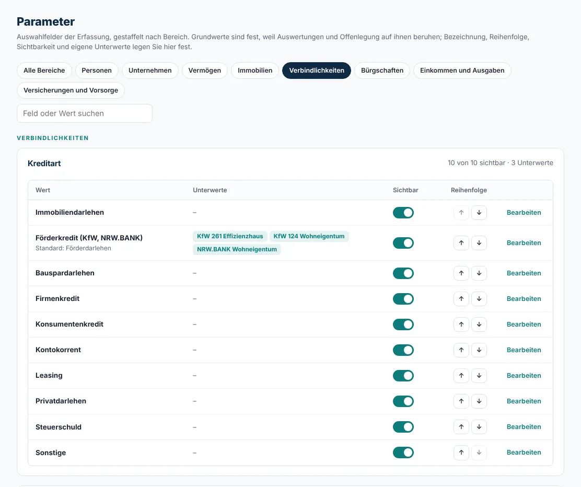Toggle Kontokorrent visible switch
The width and height of the screenshot is (581, 487).
[403, 350]
